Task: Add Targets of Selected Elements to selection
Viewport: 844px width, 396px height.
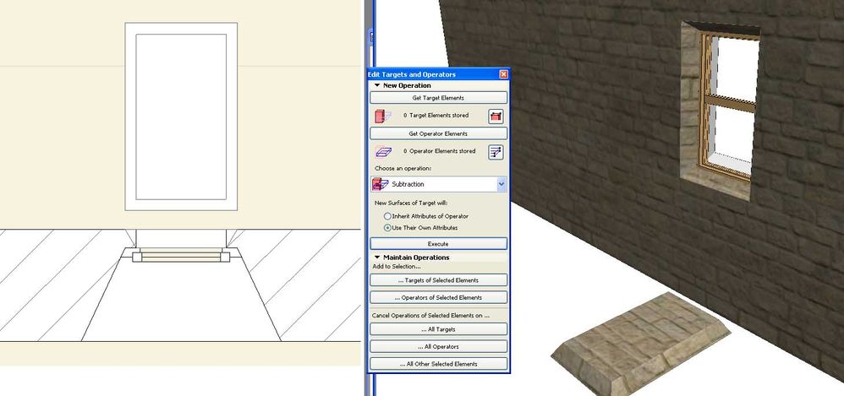Action: 438,280
